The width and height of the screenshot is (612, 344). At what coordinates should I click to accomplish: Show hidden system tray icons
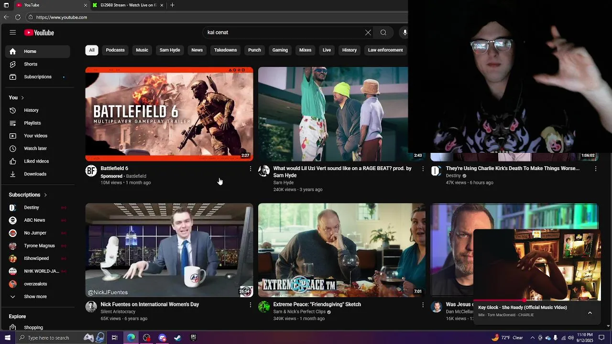click(x=533, y=338)
